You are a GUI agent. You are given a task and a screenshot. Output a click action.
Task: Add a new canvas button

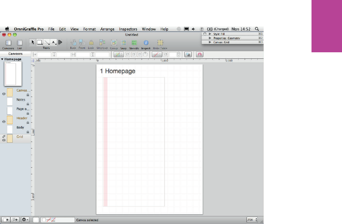click(x=5, y=220)
